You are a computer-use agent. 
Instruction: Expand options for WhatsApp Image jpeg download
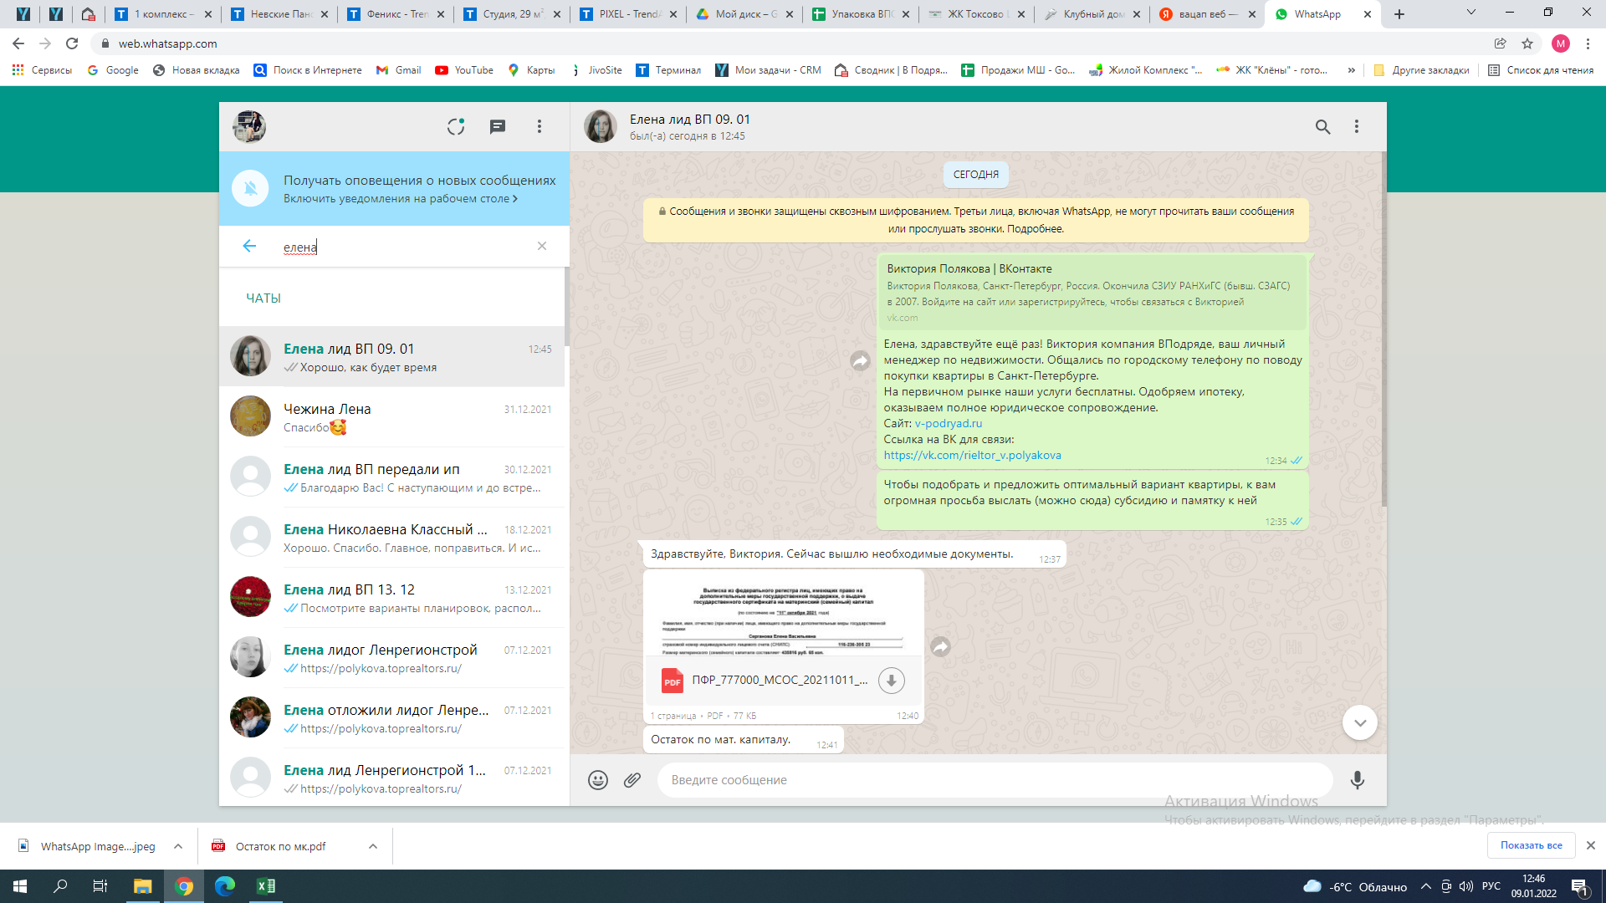[178, 846]
